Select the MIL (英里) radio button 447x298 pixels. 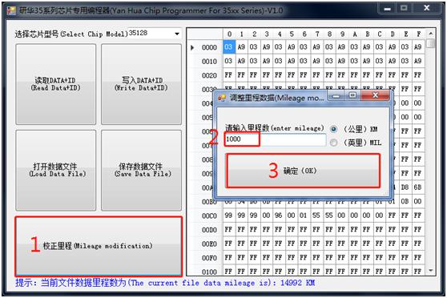(x=333, y=143)
